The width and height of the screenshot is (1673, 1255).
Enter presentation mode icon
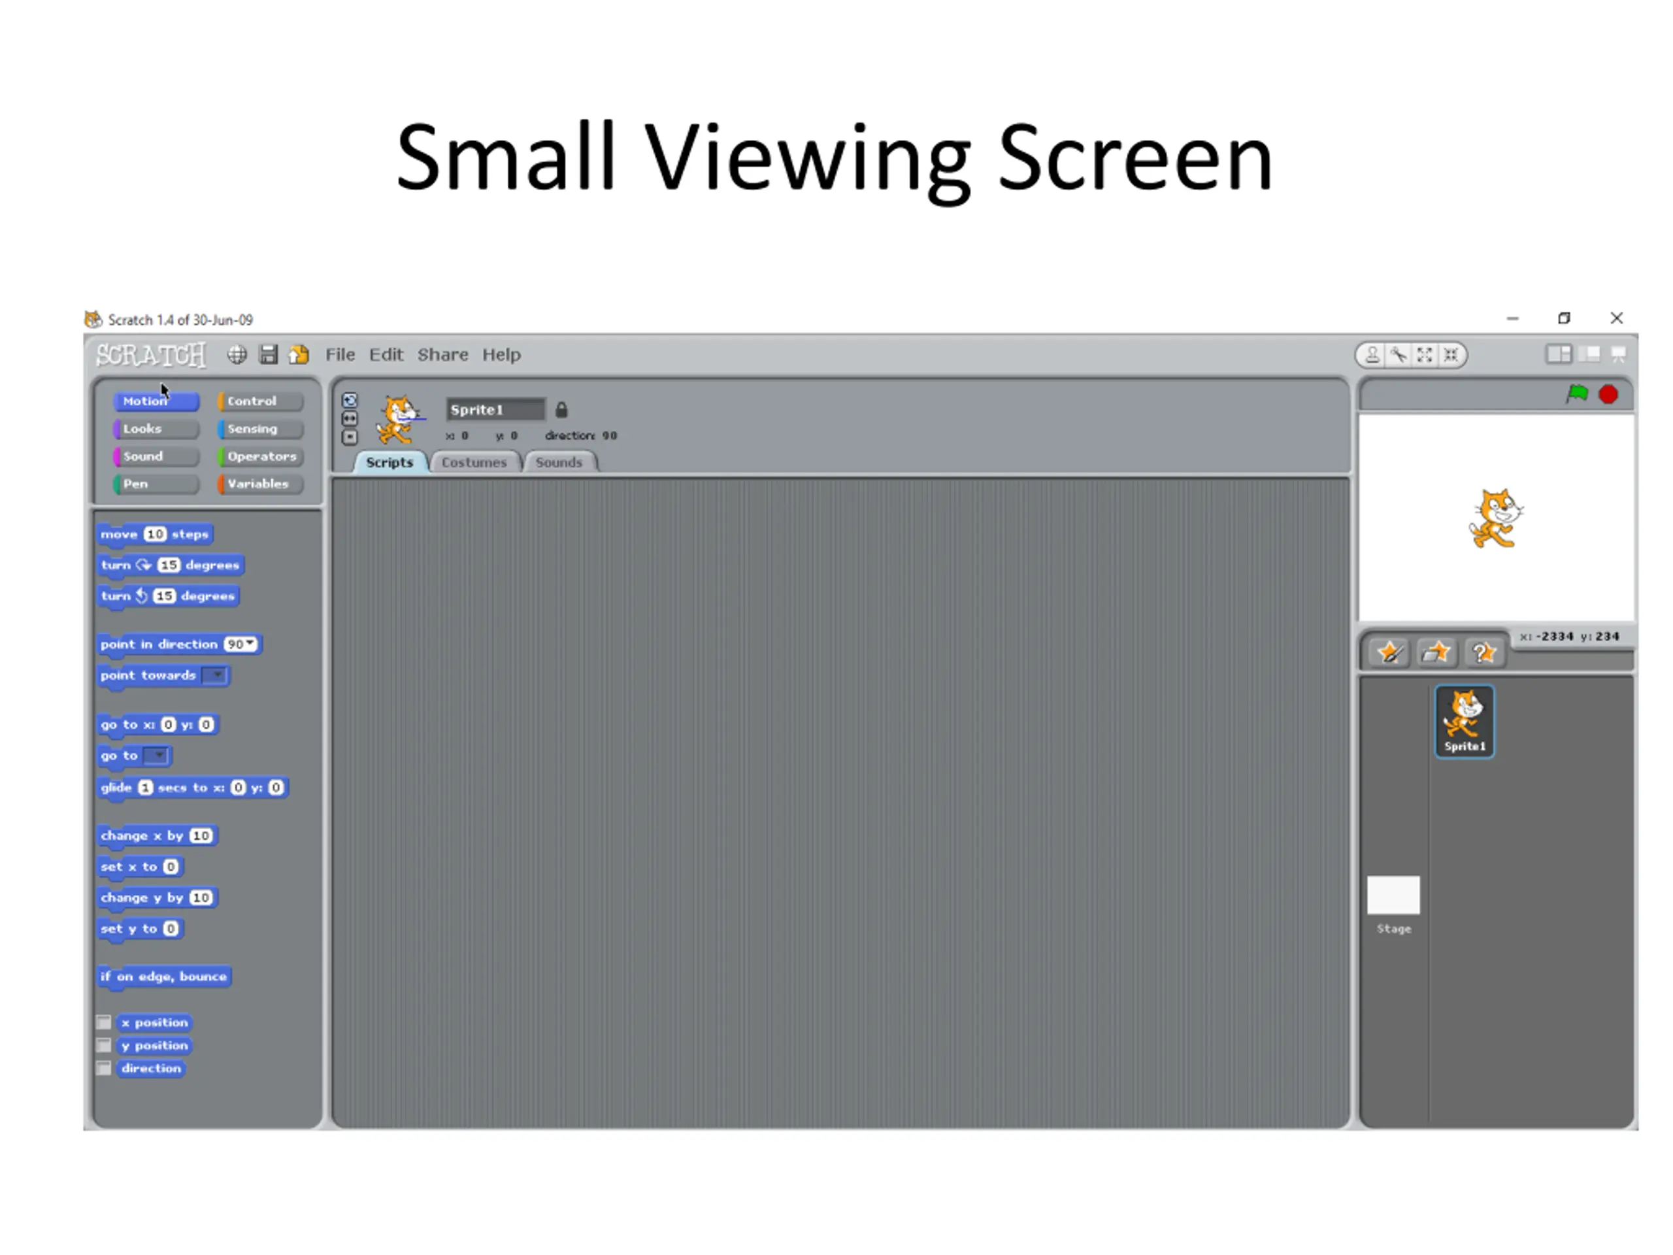(1619, 354)
